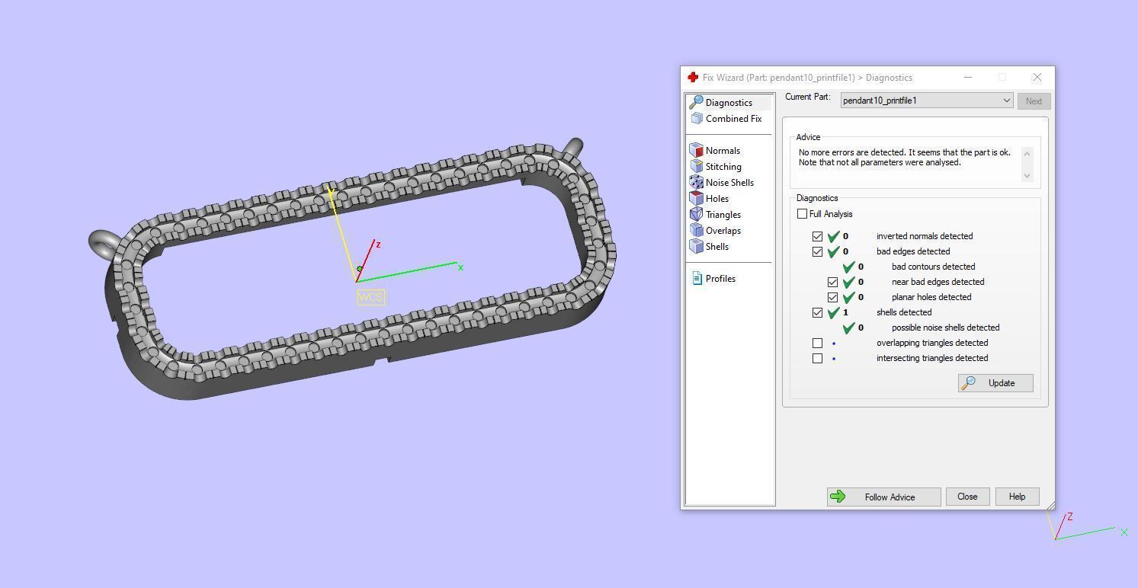Click the Holes cube icon

tap(696, 199)
